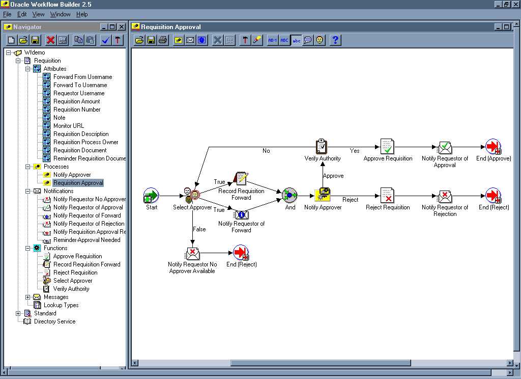Click the New Notification envelope toolbar icon
This screenshot has width=521, height=379.
pyautogui.click(x=190, y=40)
